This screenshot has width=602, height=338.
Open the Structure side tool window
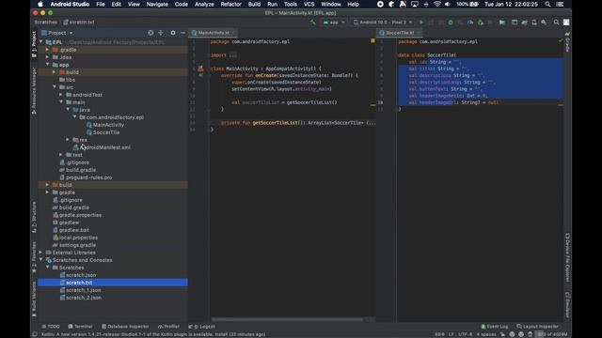34,217
